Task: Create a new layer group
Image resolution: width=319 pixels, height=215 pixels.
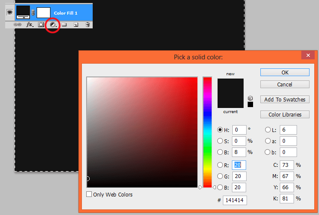Action: (x=64, y=25)
